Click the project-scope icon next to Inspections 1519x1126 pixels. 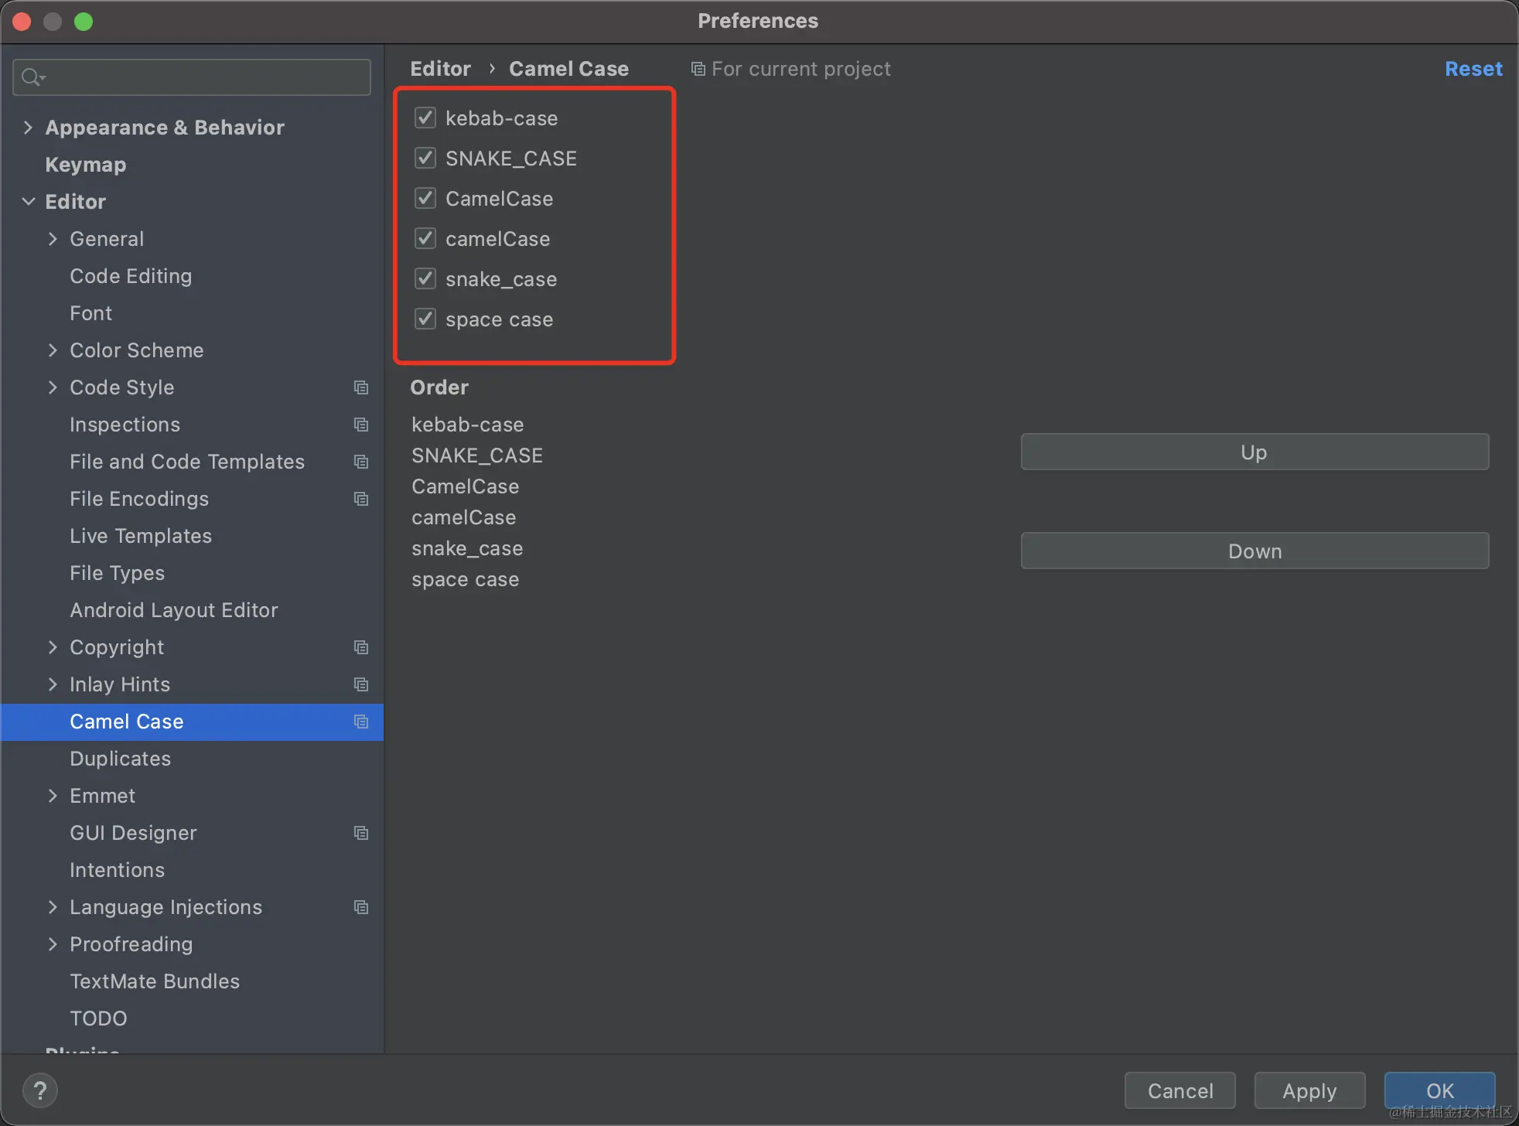click(360, 425)
